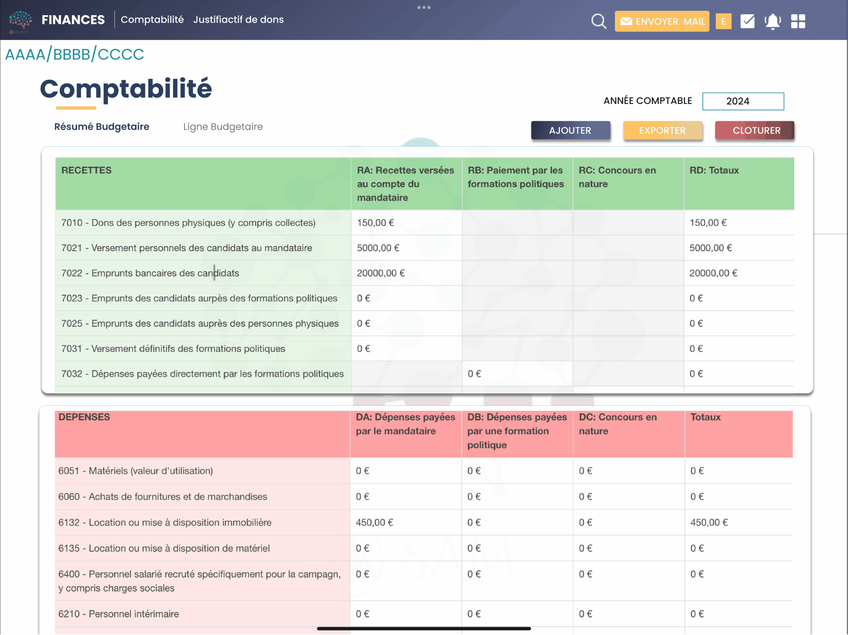This screenshot has height=635, width=848.
Task: Switch to Ligne Budgetaire tab
Action: (x=223, y=127)
